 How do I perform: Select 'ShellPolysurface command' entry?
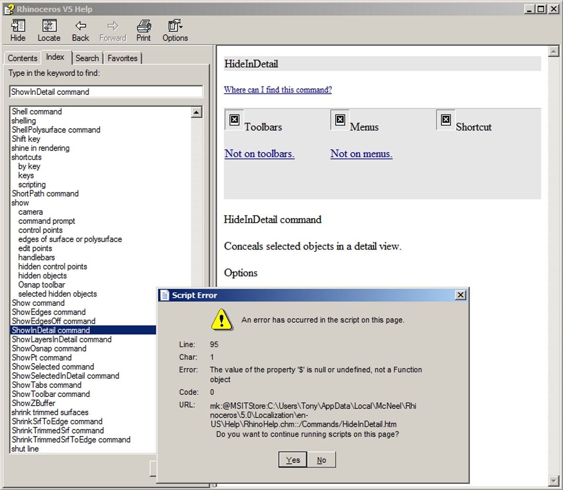point(56,130)
